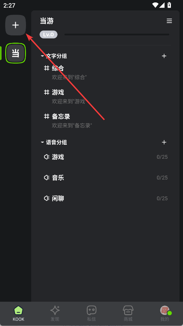The width and height of the screenshot is (183, 326).
Task: Open the 综合 text channel
Action: [105, 73]
